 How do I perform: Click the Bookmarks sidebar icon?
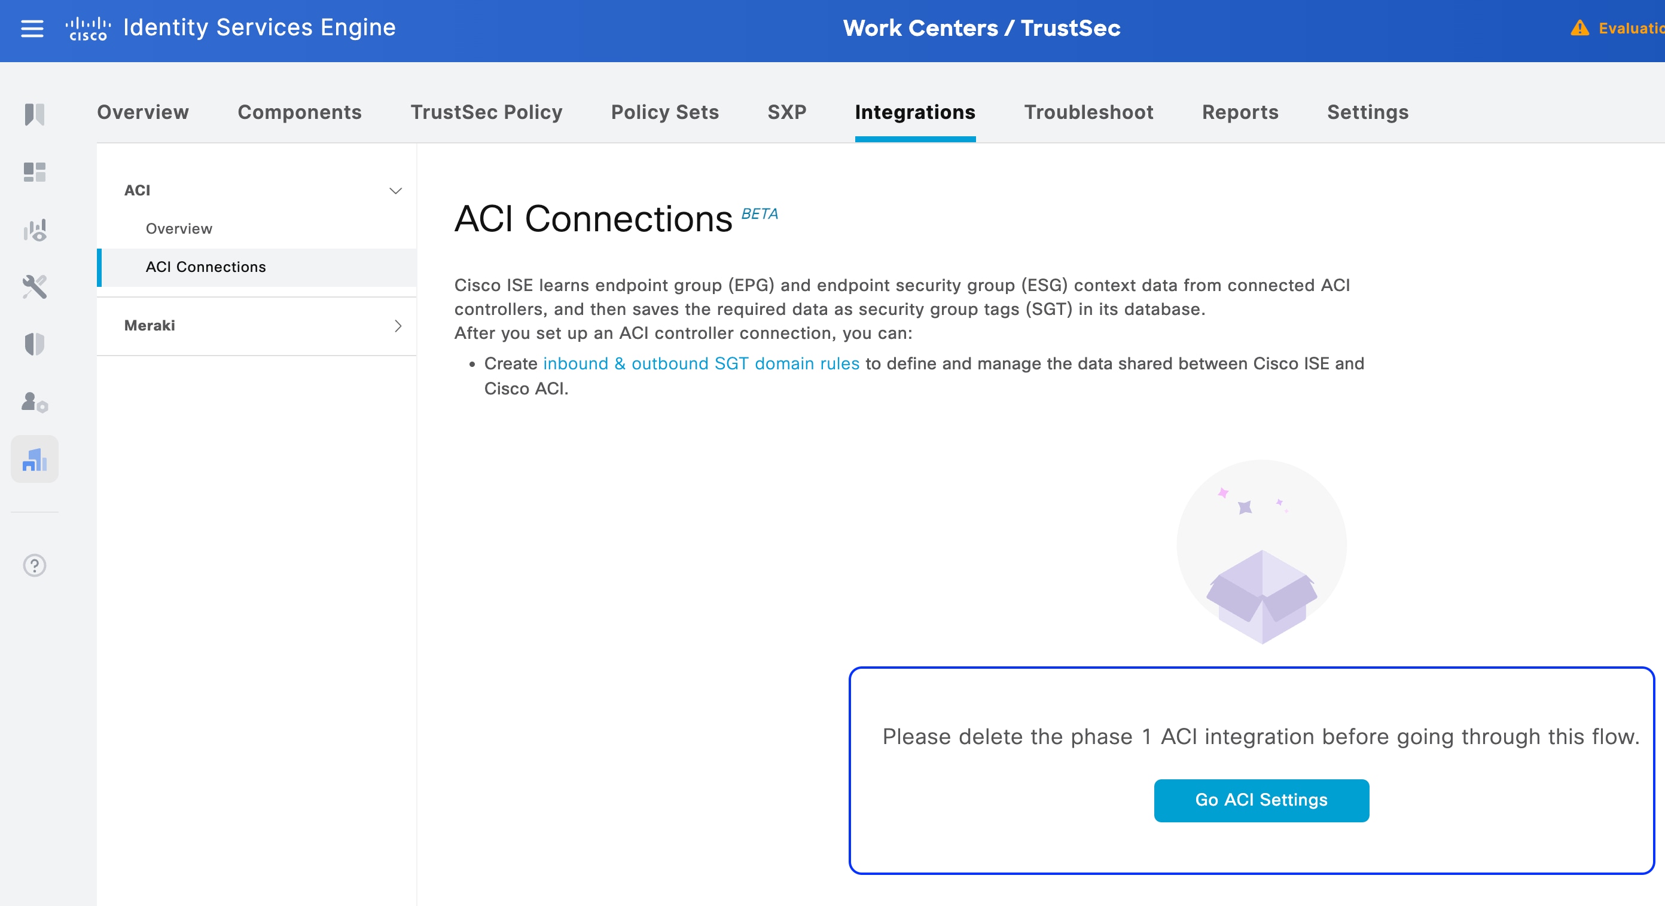[34, 114]
